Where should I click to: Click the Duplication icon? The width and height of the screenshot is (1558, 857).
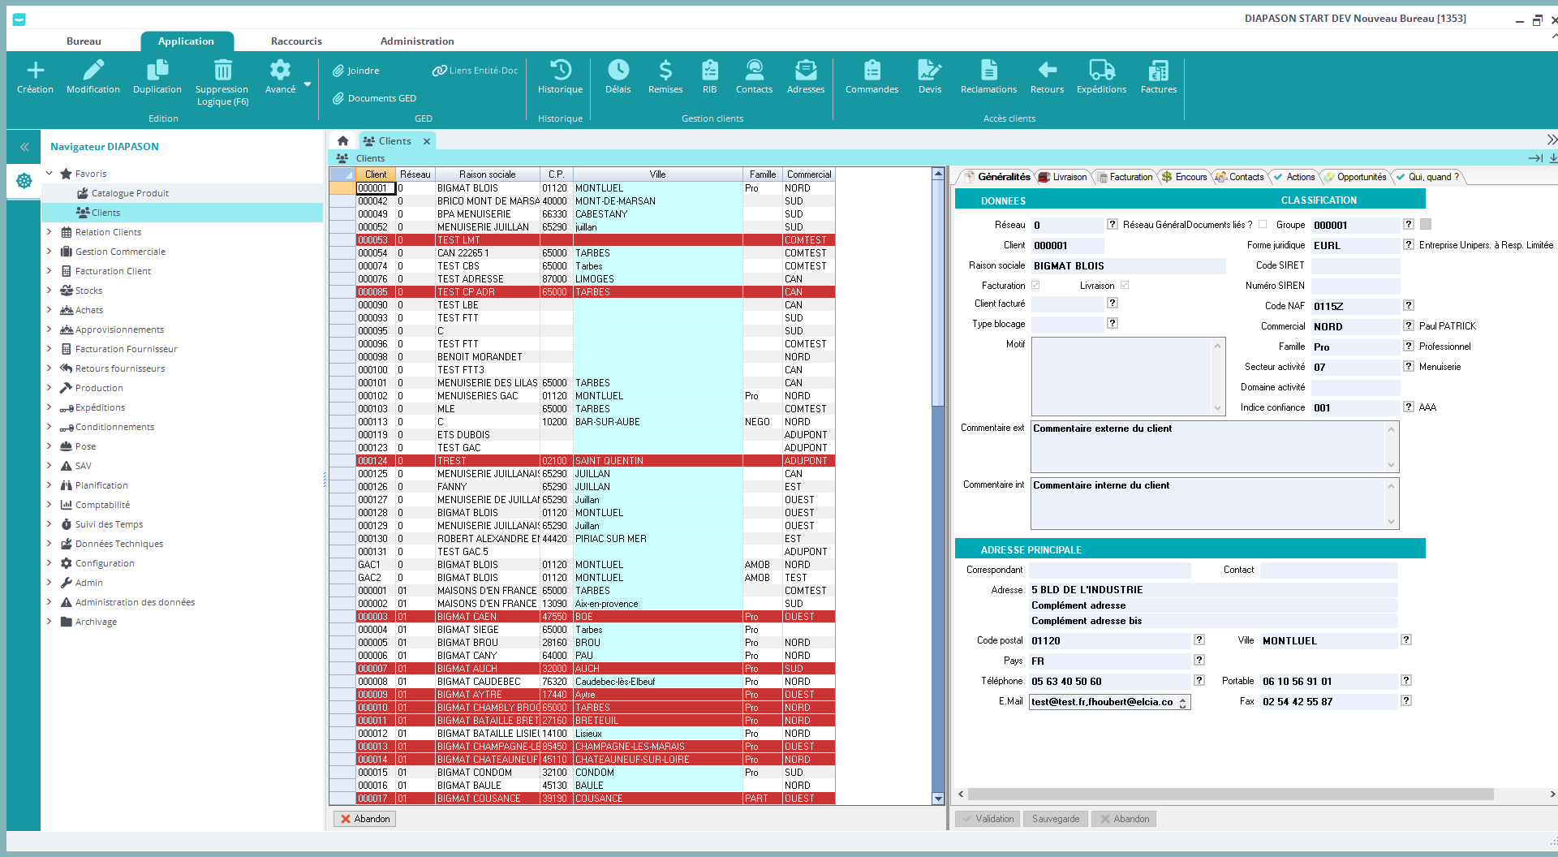[x=157, y=71]
